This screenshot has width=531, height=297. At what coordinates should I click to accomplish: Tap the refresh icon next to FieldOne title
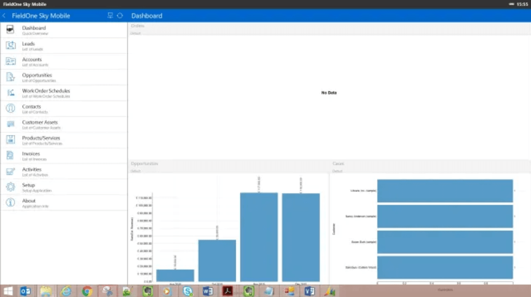point(120,15)
